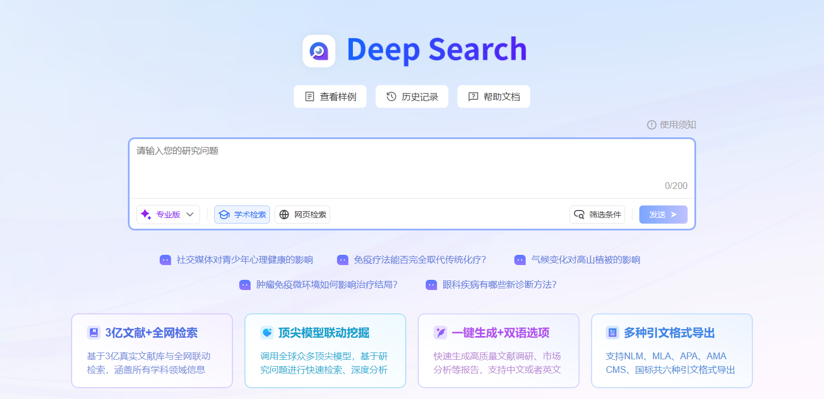Click question icon in 帮助文档 button
Image resolution: width=824 pixels, height=399 pixels.
473,96
